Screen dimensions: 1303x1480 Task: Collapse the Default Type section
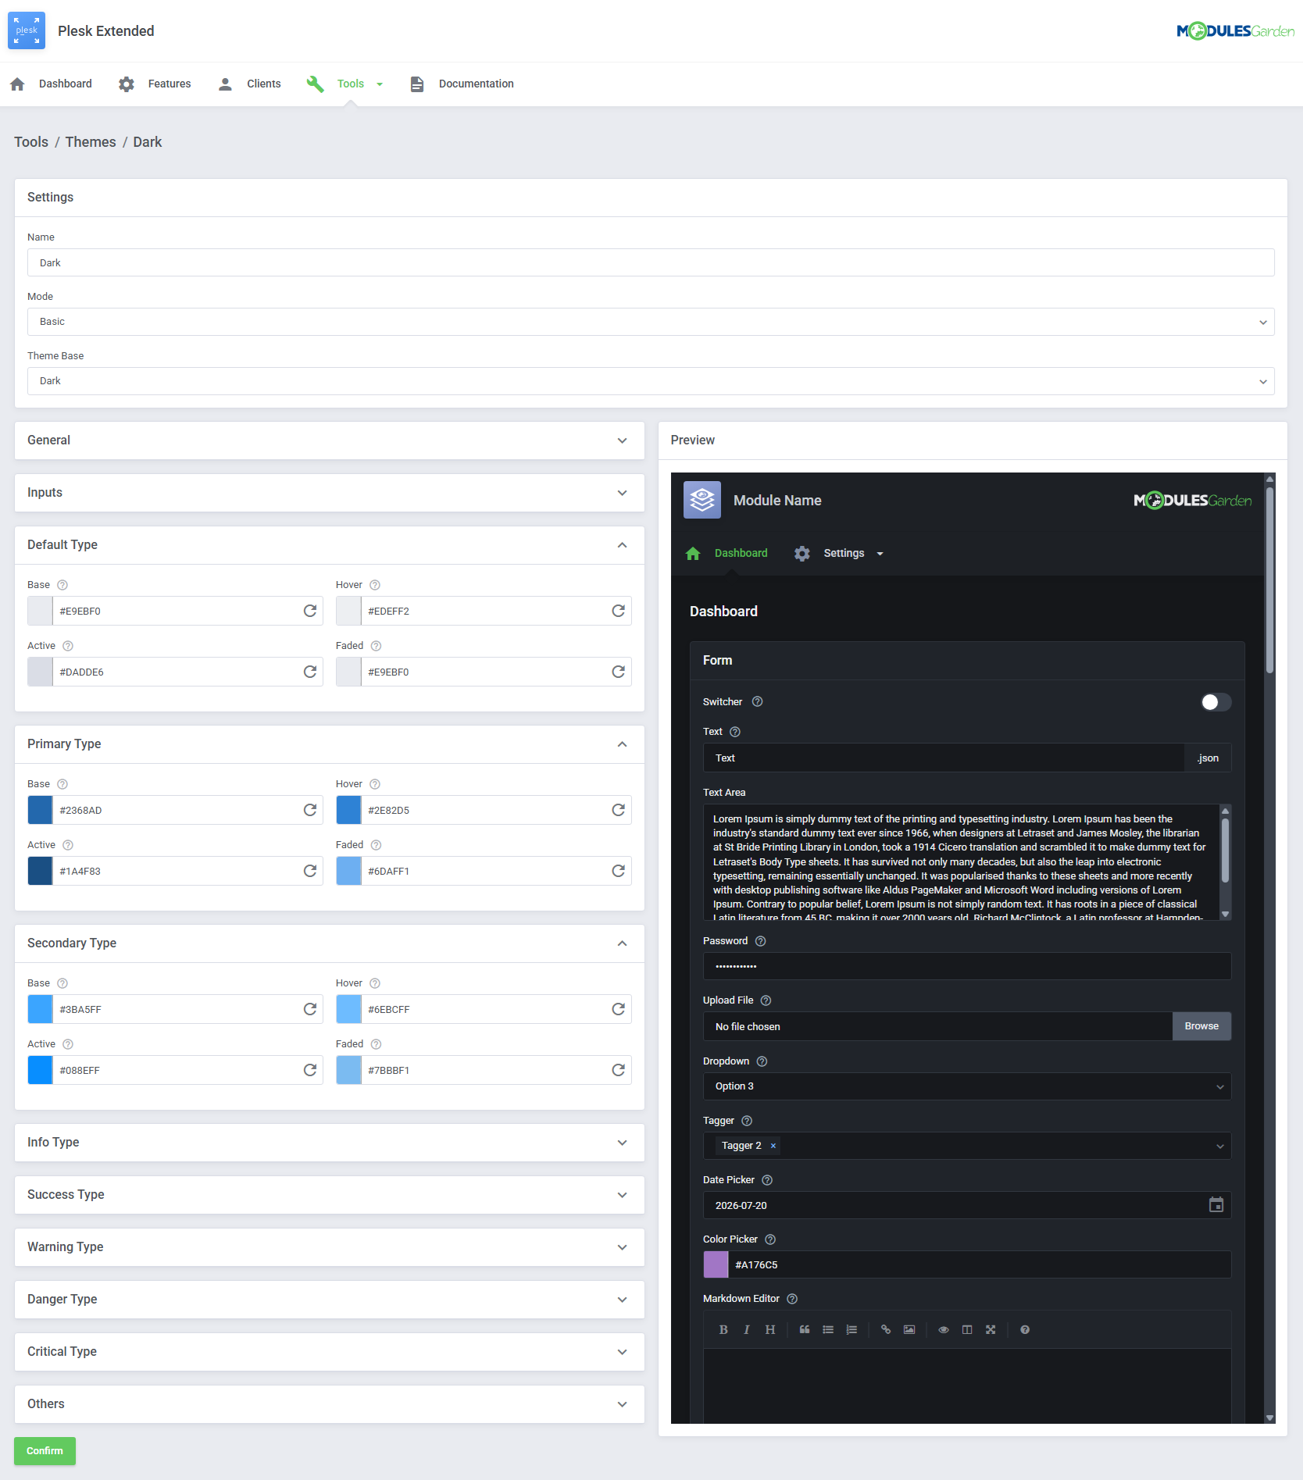pos(622,545)
